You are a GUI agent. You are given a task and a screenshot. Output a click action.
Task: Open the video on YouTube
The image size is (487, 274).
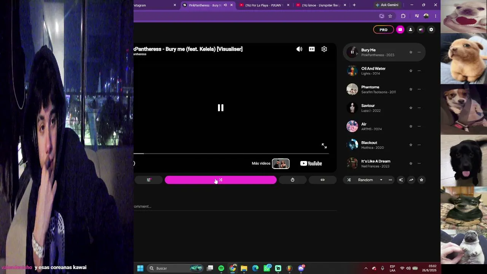click(311, 164)
